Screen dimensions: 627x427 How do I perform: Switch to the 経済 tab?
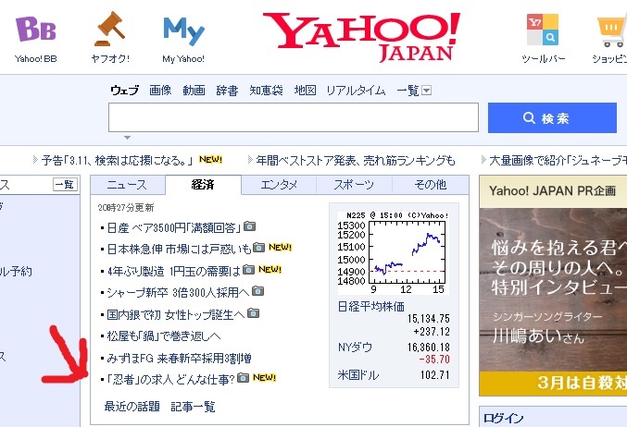(203, 184)
